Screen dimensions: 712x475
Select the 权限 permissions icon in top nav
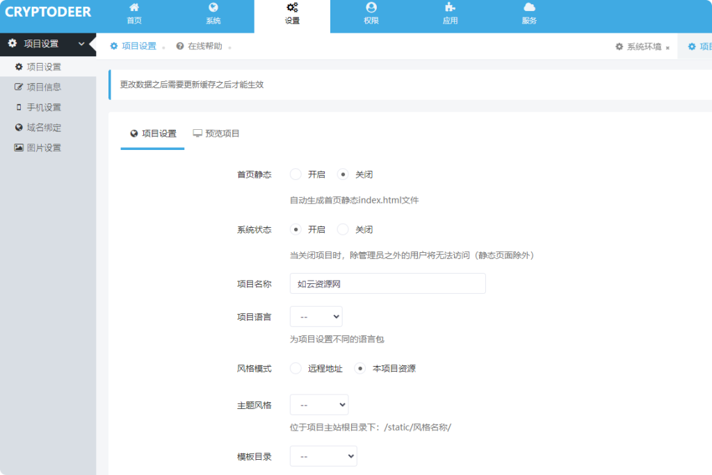point(371,10)
